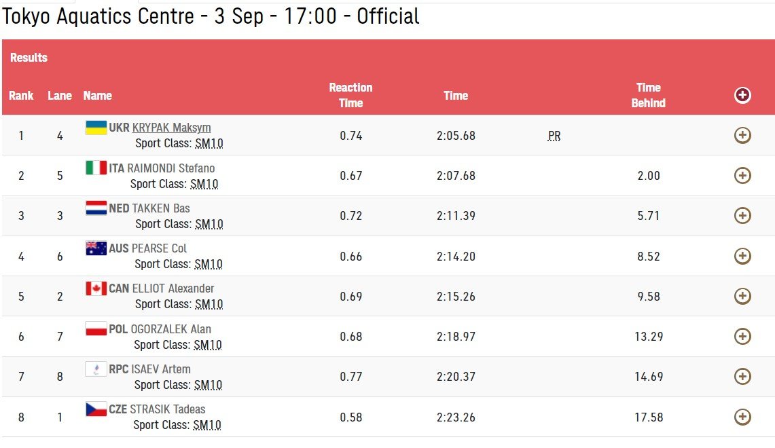The width and height of the screenshot is (775, 448).
Task: Click the Australia flag icon
Action: (96, 248)
